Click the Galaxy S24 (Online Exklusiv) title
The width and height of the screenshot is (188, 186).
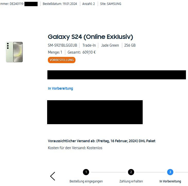(90, 37)
